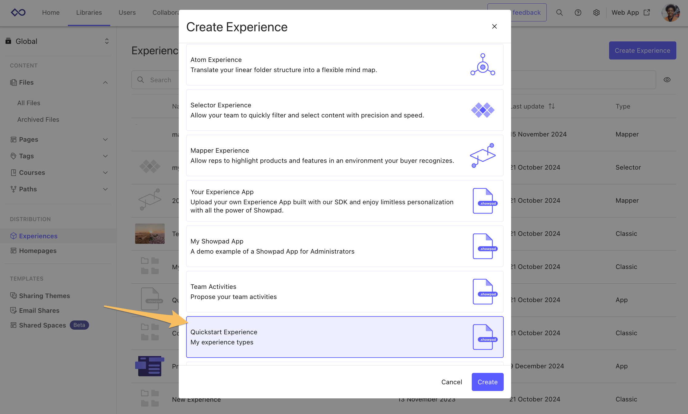Select Your Experience App option
The image size is (688, 414).
345,201
